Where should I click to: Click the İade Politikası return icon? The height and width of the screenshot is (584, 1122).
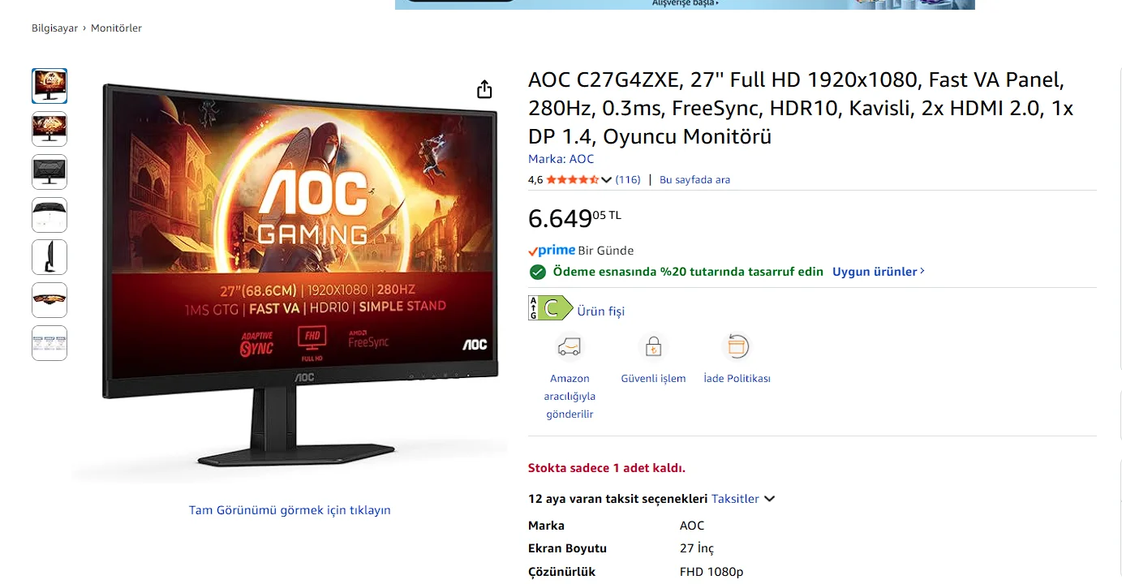pyautogui.click(x=737, y=347)
